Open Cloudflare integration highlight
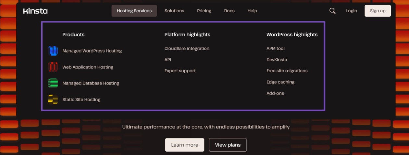Image resolution: width=409 pixels, height=155 pixels. click(187, 48)
